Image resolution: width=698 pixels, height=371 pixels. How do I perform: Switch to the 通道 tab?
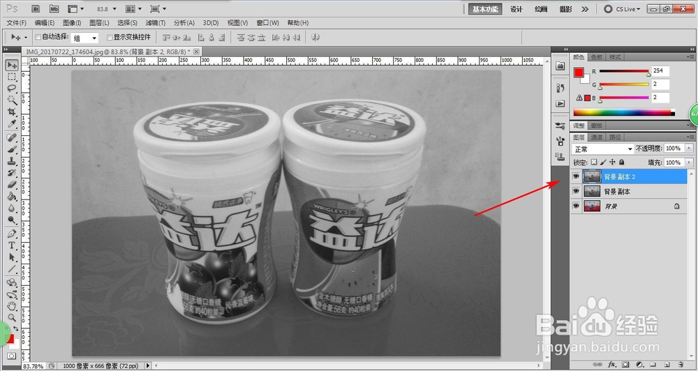[x=597, y=137]
